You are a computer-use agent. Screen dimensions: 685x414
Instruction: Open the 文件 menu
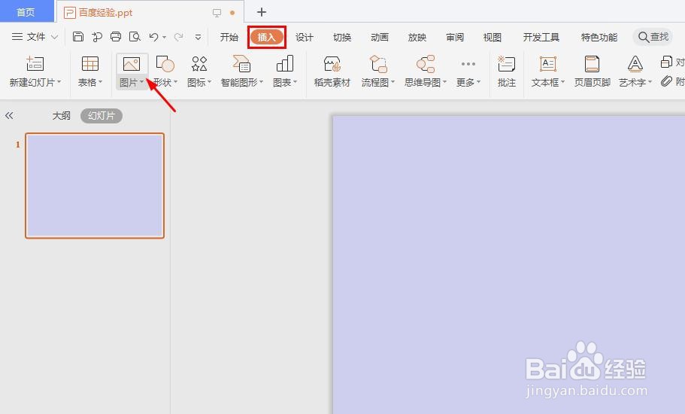29,37
